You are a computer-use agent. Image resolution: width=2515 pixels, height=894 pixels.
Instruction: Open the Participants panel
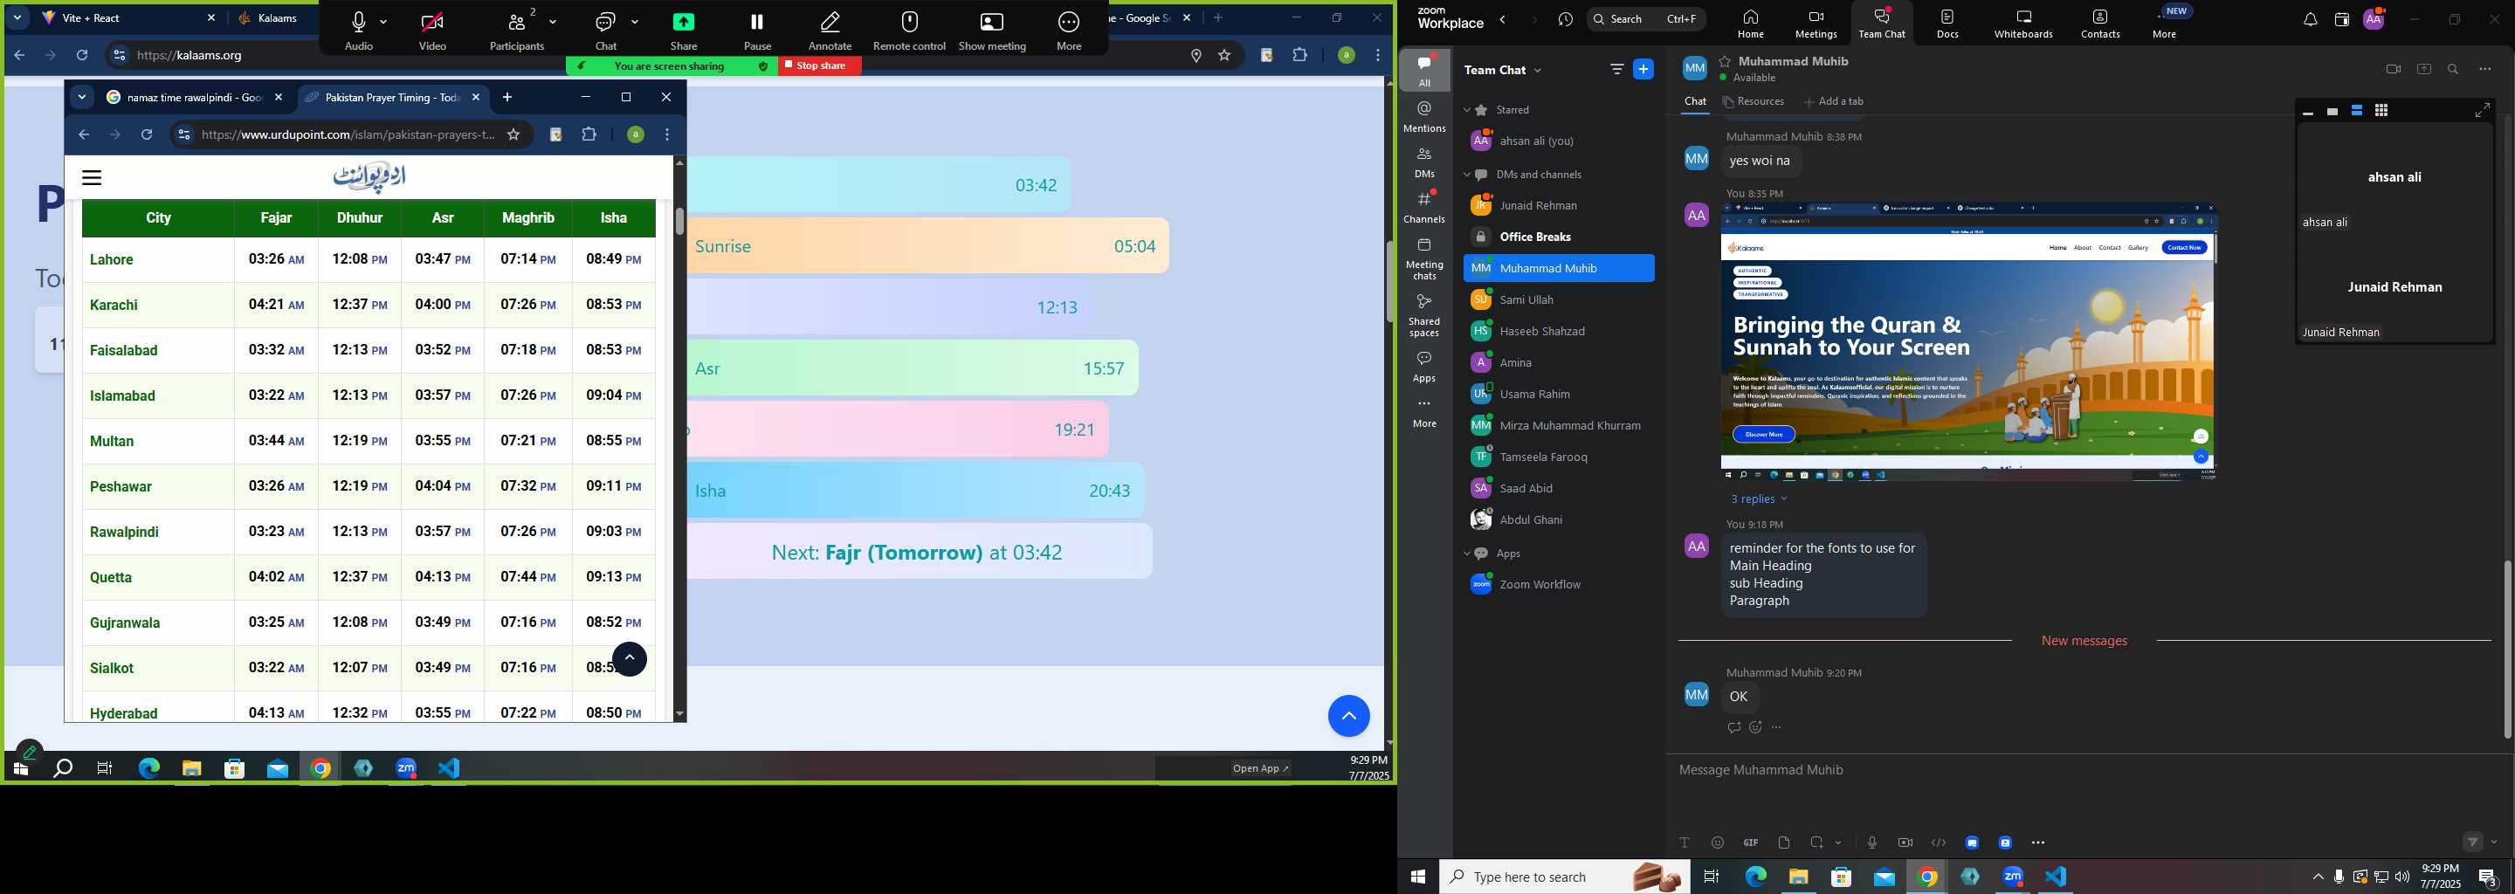pos(516,31)
